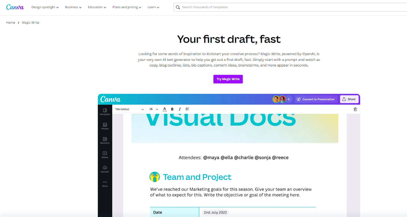Click the paragraph starting "We've reached our Marketing goals"
Viewport: 407px width, 217px height.
(x=231, y=192)
